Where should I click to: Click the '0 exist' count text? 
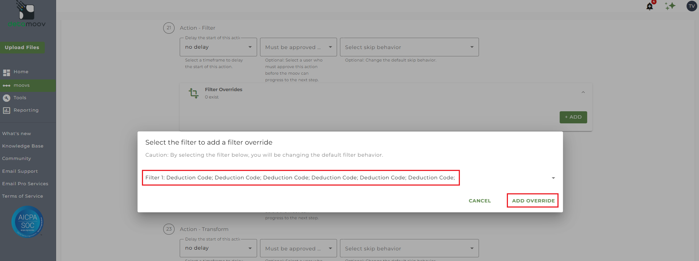(x=212, y=97)
